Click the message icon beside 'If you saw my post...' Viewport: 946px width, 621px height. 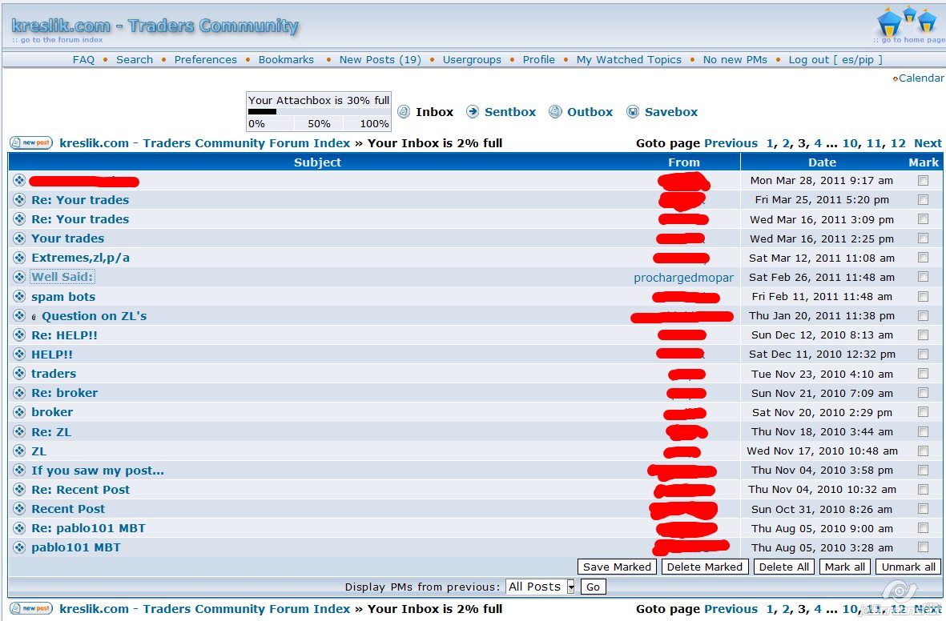(x=19, y=471)
